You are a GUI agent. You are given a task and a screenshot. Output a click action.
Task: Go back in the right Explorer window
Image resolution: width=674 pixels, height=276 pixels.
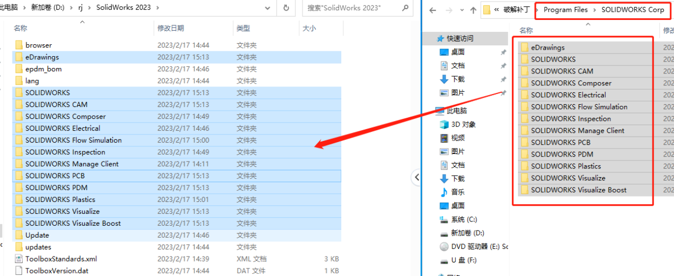click(x=433, y=10)
